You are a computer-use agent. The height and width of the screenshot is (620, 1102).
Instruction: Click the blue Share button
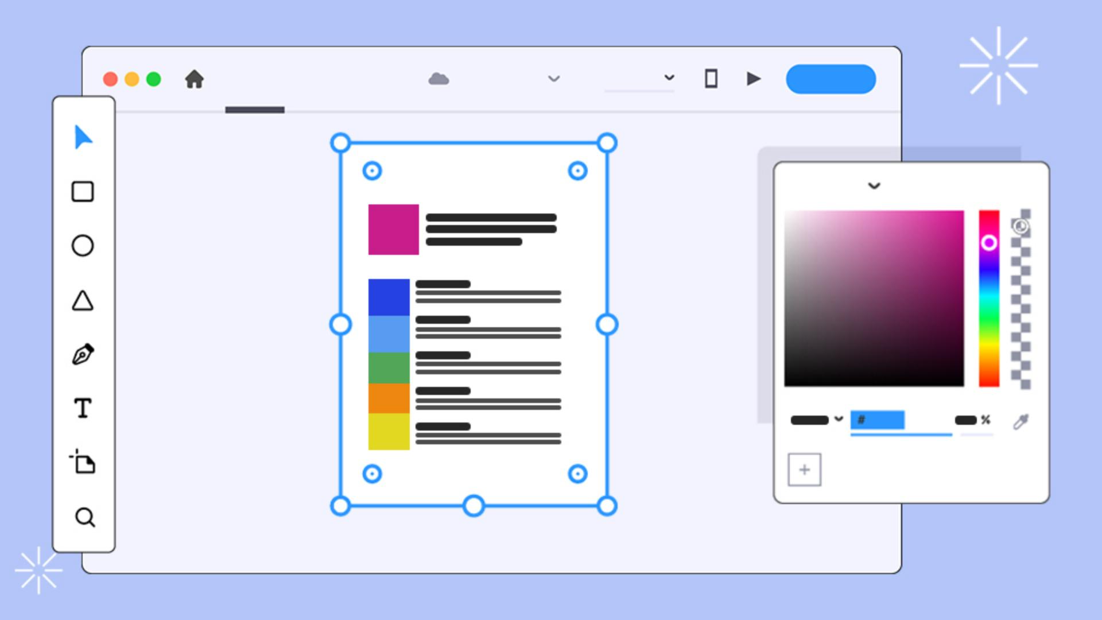[831, 79]
